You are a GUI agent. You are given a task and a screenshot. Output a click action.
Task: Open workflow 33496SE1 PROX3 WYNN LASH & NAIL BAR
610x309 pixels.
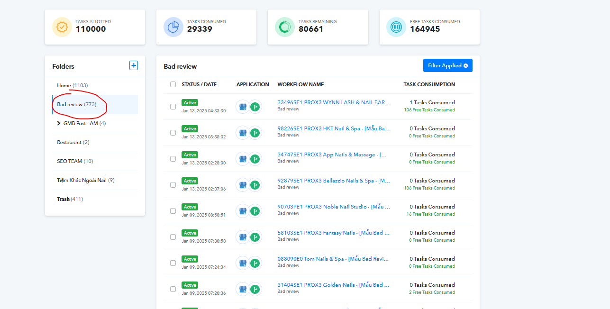point(334,102)
